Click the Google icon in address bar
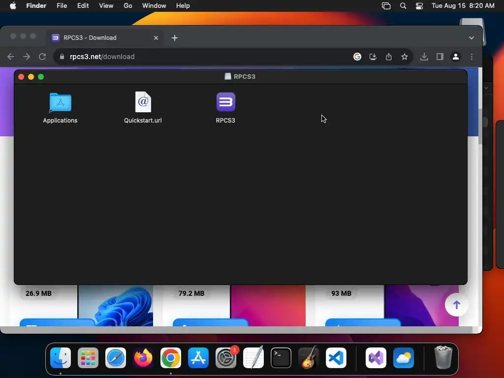This screenshot has width=504, height=378. point(357,57)
